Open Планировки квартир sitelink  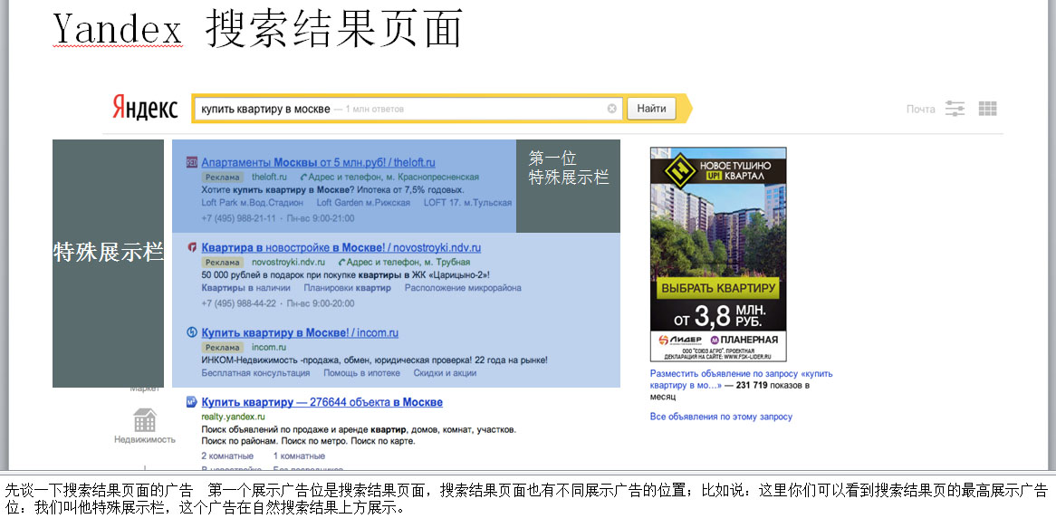click(x=348, y=288)
